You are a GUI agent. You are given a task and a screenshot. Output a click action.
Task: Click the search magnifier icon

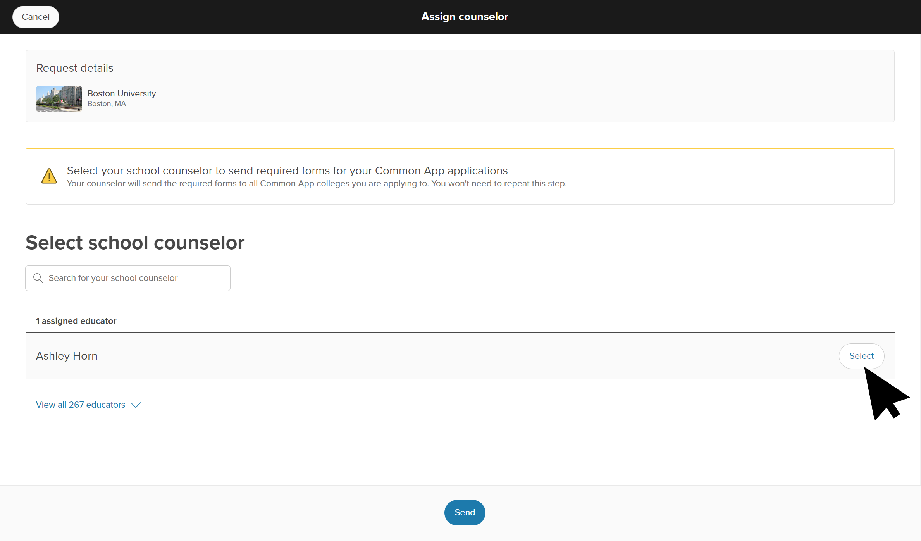click(x=38, y=278)
